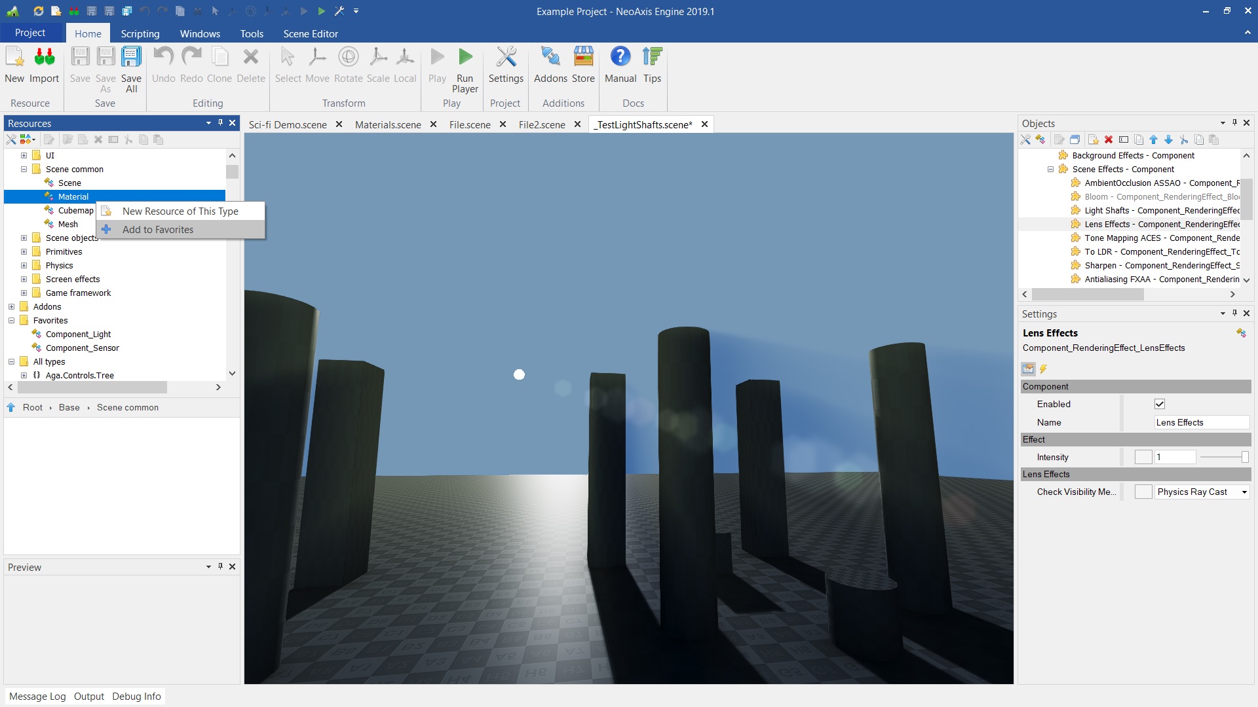Viewport: 1258px width, 707px height.
Task: Collapse the Scene Effects component node
Action: tap(1050, 169)
